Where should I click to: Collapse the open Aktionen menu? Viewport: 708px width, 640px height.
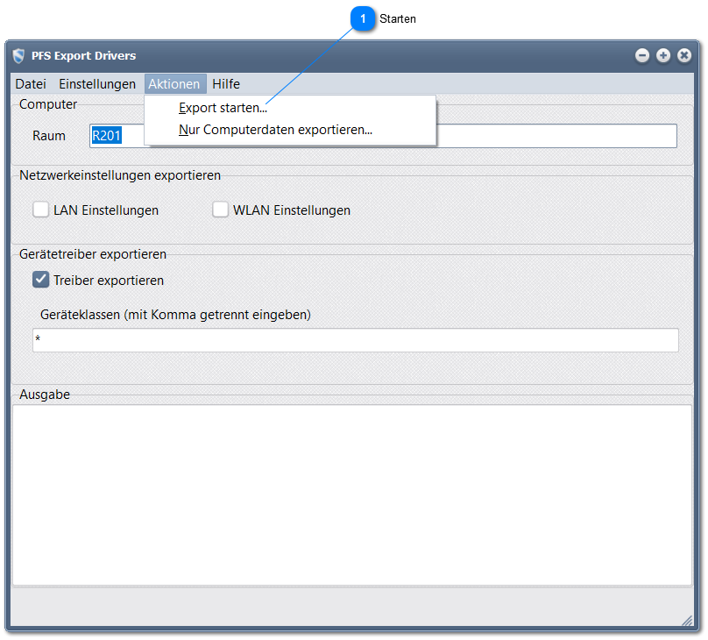174,84
